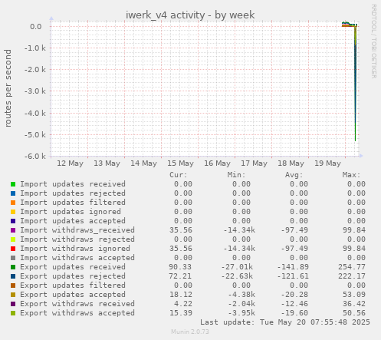Click the 'routes per second' axis label
Viewport: 381px width, 340px height.
8,88
